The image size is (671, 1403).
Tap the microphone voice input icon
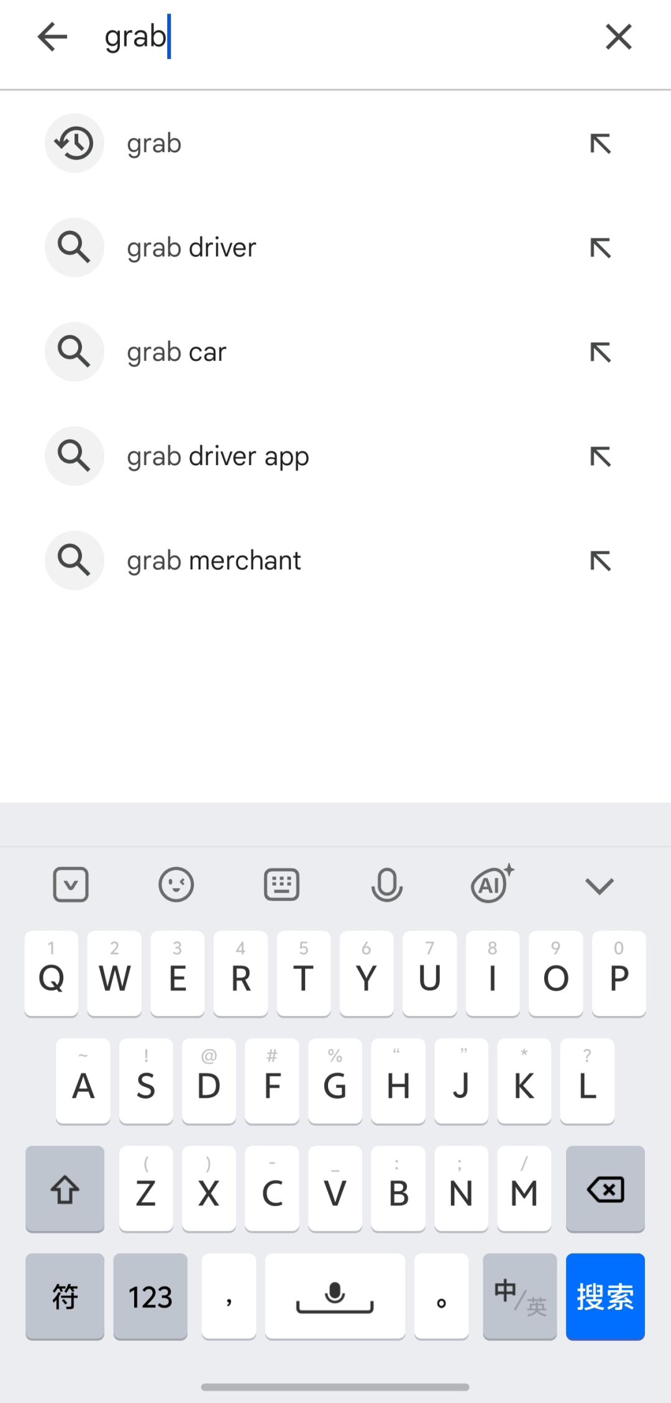[386, 884]
